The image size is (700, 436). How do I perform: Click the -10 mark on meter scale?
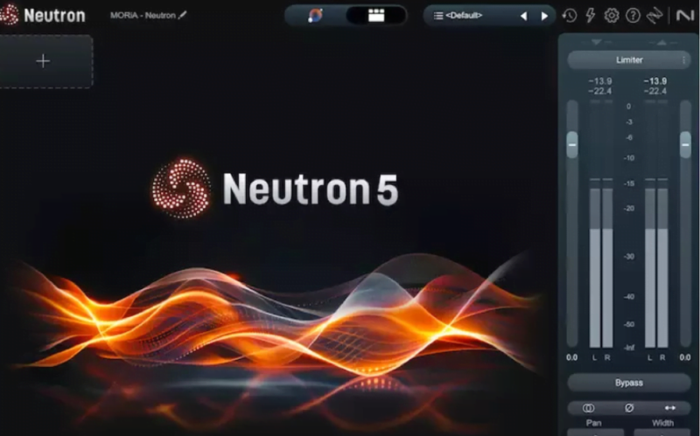[629, 158]
